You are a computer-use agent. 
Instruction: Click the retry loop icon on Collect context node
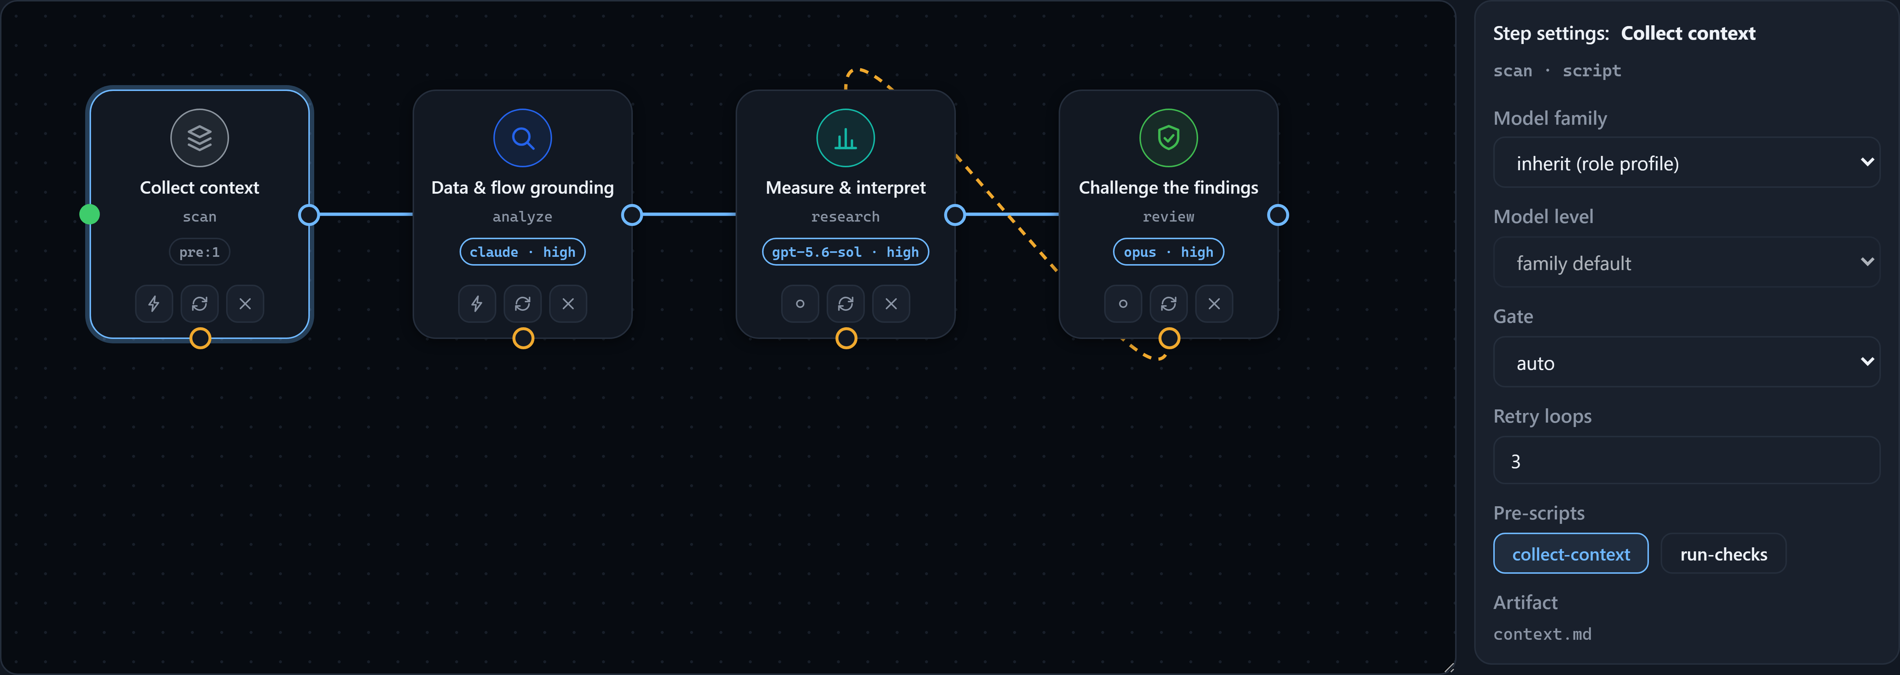point(199,304)
